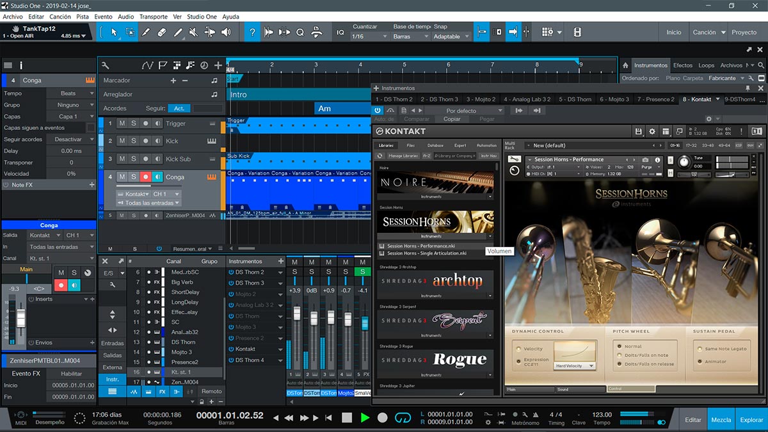Image resolution: width=768 pixels, height=432 pixels.
Task: Show the automation curve icon above tracks
Action: click(148, 65)
